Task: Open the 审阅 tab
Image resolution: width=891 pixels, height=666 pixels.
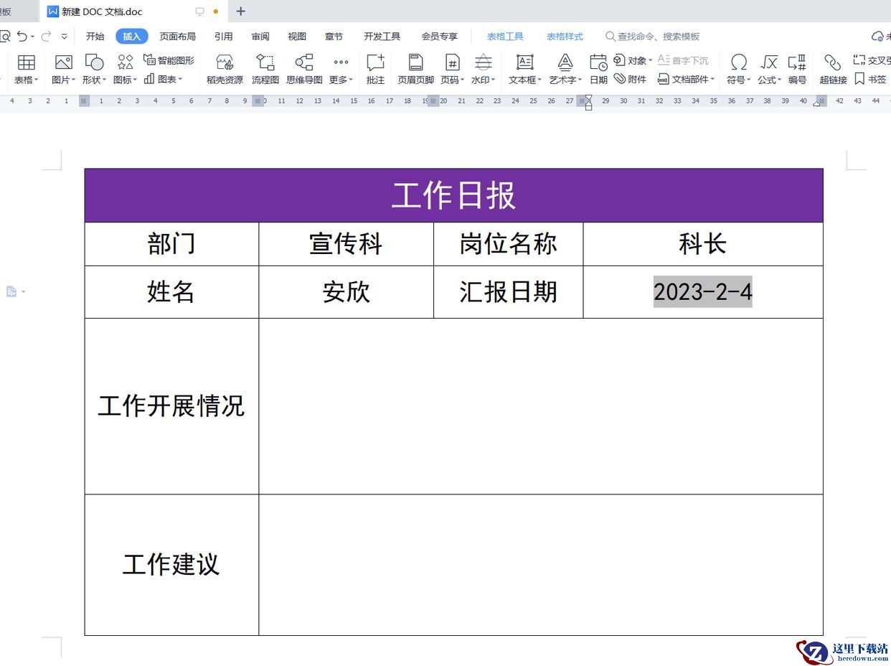Action: coord(260,37)
